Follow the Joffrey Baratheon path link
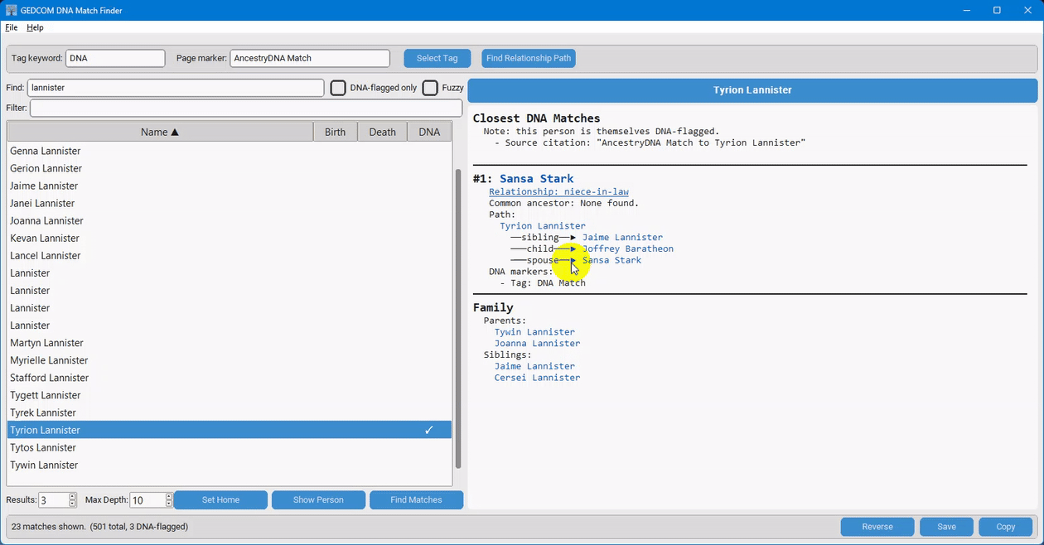This screenshot has width=1044, height=545. pyautogui.click(x=628, y=248)
